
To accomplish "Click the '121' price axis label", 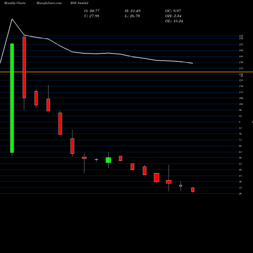I will pyautogui.click(x=241, y=80).
